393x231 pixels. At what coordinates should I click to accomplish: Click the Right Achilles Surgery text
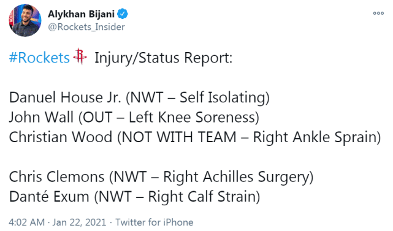click(x=236, y=177)
